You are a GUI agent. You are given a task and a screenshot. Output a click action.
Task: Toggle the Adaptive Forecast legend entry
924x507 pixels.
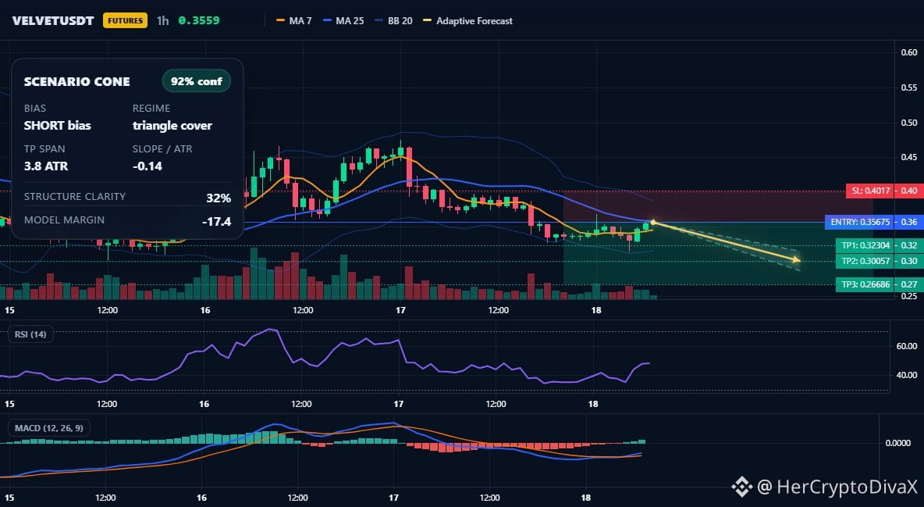pyautogui.click(x=468, y=20)
